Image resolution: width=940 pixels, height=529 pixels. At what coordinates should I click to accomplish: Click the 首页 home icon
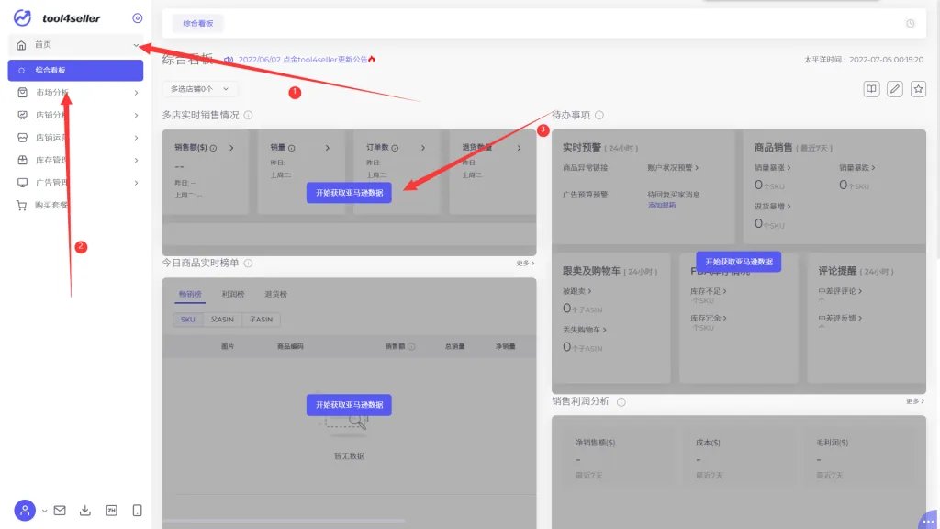(x=22, y=45)
